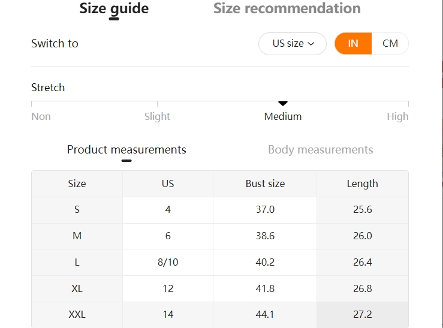The width and height of the screenshot is (443, 328).
Task: Click the Slight stretch label
Action: [157, 116]
